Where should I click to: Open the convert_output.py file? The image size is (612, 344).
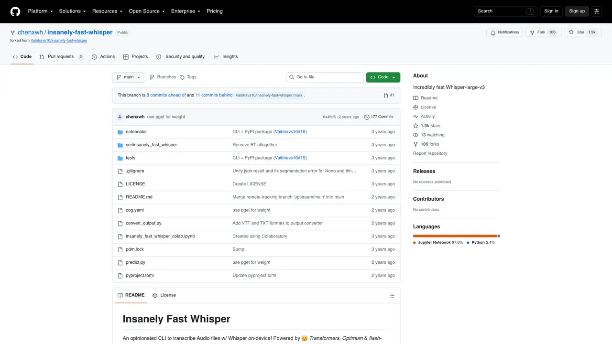[x=143, y=223]
